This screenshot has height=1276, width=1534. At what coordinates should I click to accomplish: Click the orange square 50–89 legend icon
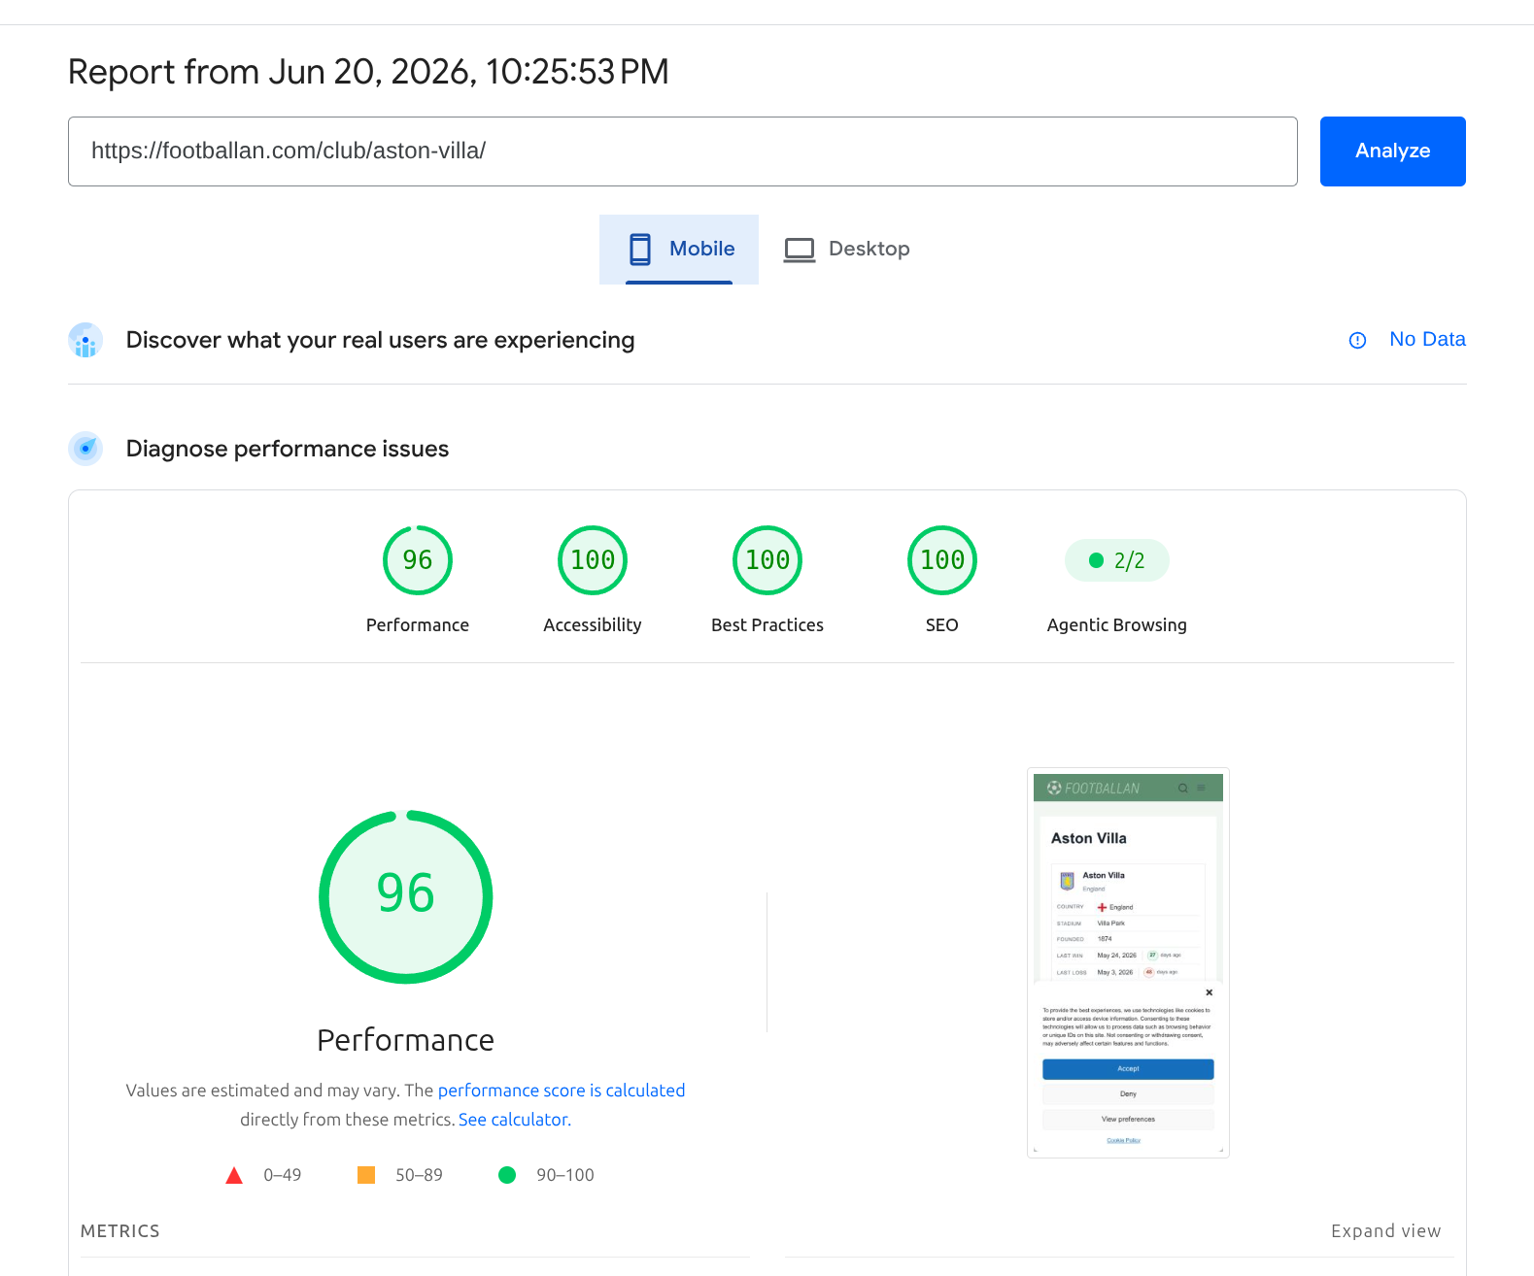[x=366, y=1175]
